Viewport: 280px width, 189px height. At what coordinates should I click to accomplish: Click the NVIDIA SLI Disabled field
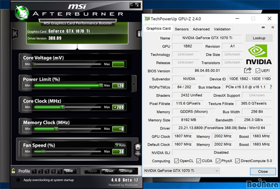(x=222, y=153)
